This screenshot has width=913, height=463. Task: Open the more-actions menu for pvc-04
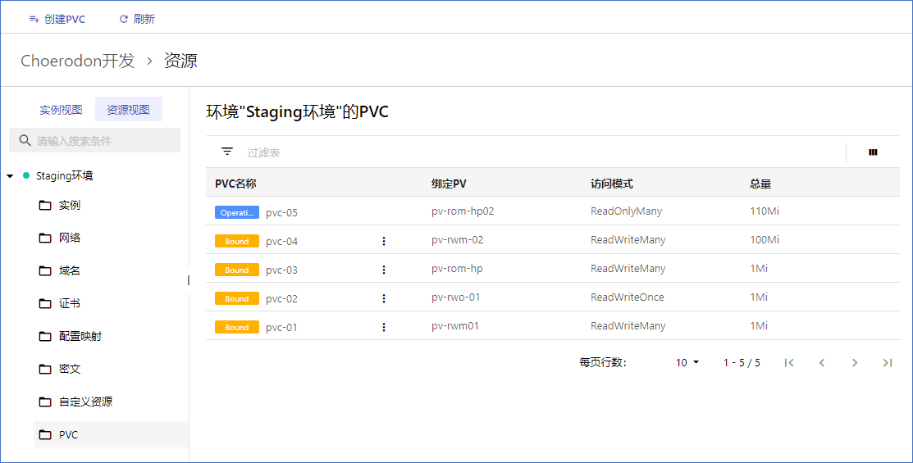[384, 241]
